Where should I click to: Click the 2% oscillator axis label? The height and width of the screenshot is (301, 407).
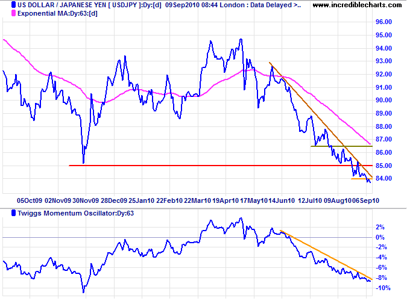tap(380, 228)
